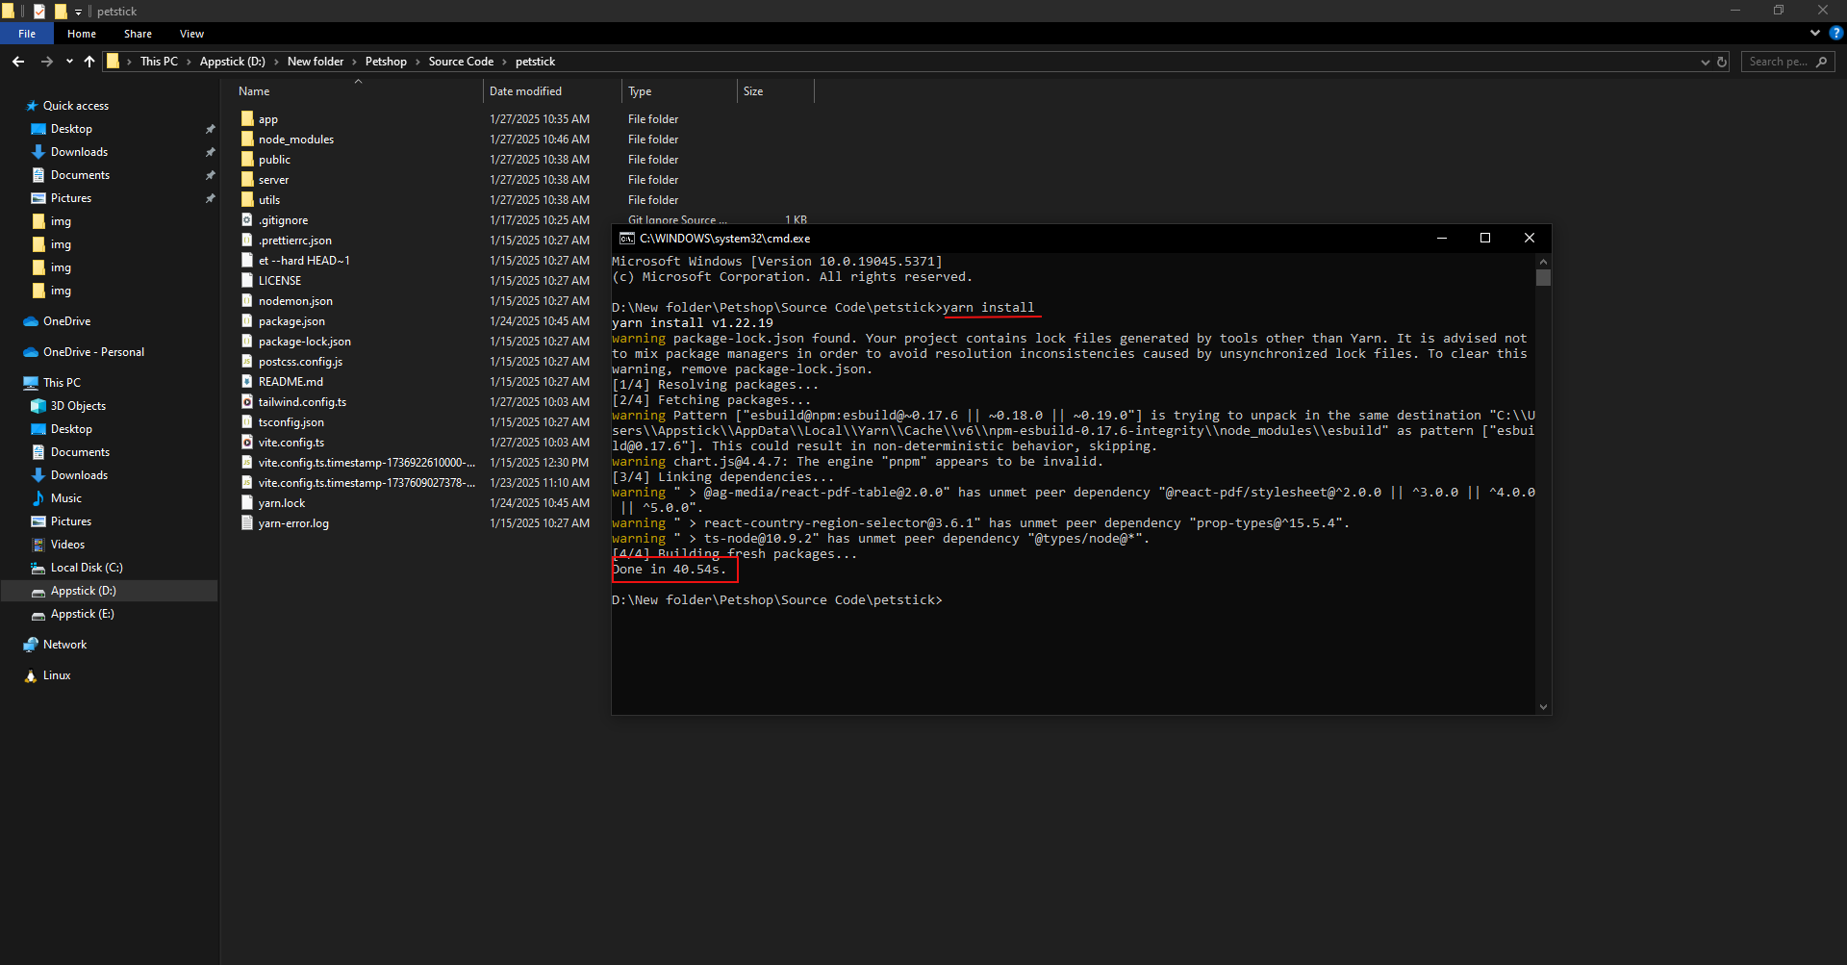Maximize the command prompt window

1485,238
